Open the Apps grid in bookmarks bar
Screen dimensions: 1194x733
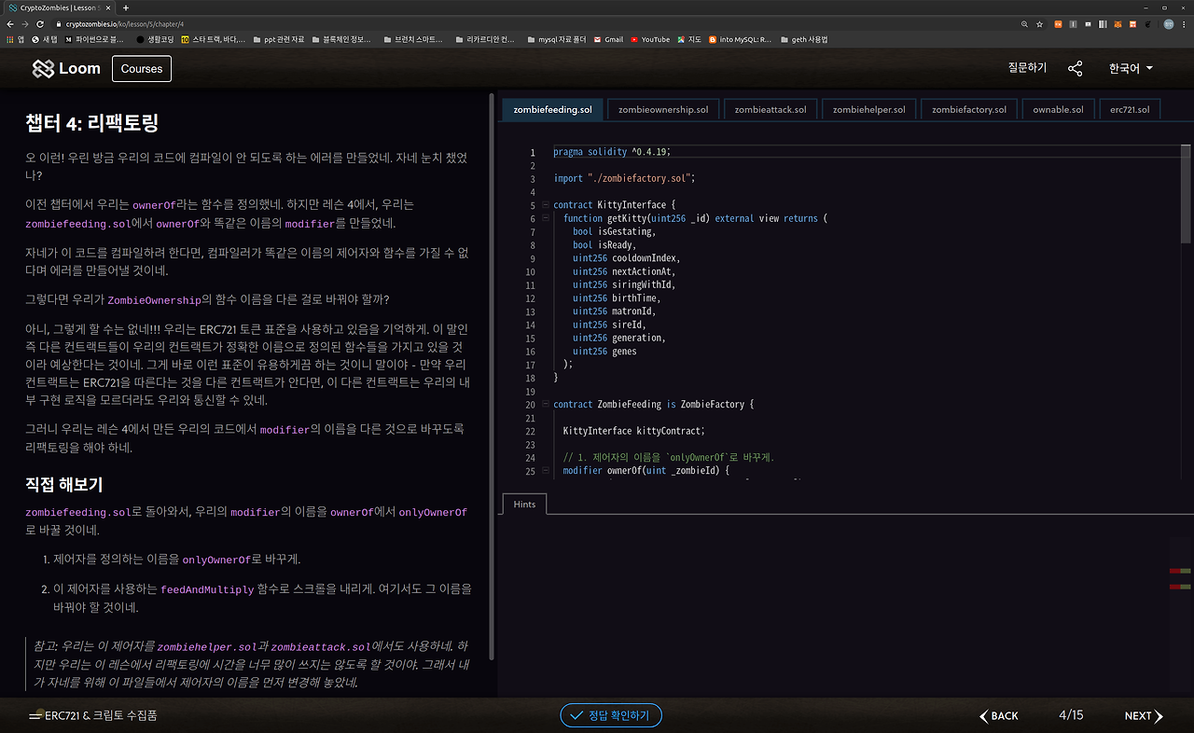click(15, 39)
